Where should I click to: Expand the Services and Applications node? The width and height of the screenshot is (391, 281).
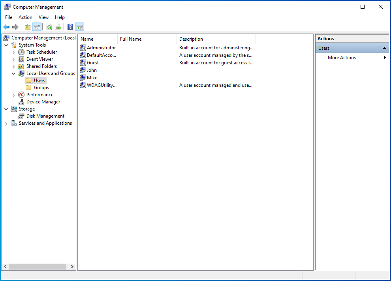pyautogui.click(x=6, y=123)
